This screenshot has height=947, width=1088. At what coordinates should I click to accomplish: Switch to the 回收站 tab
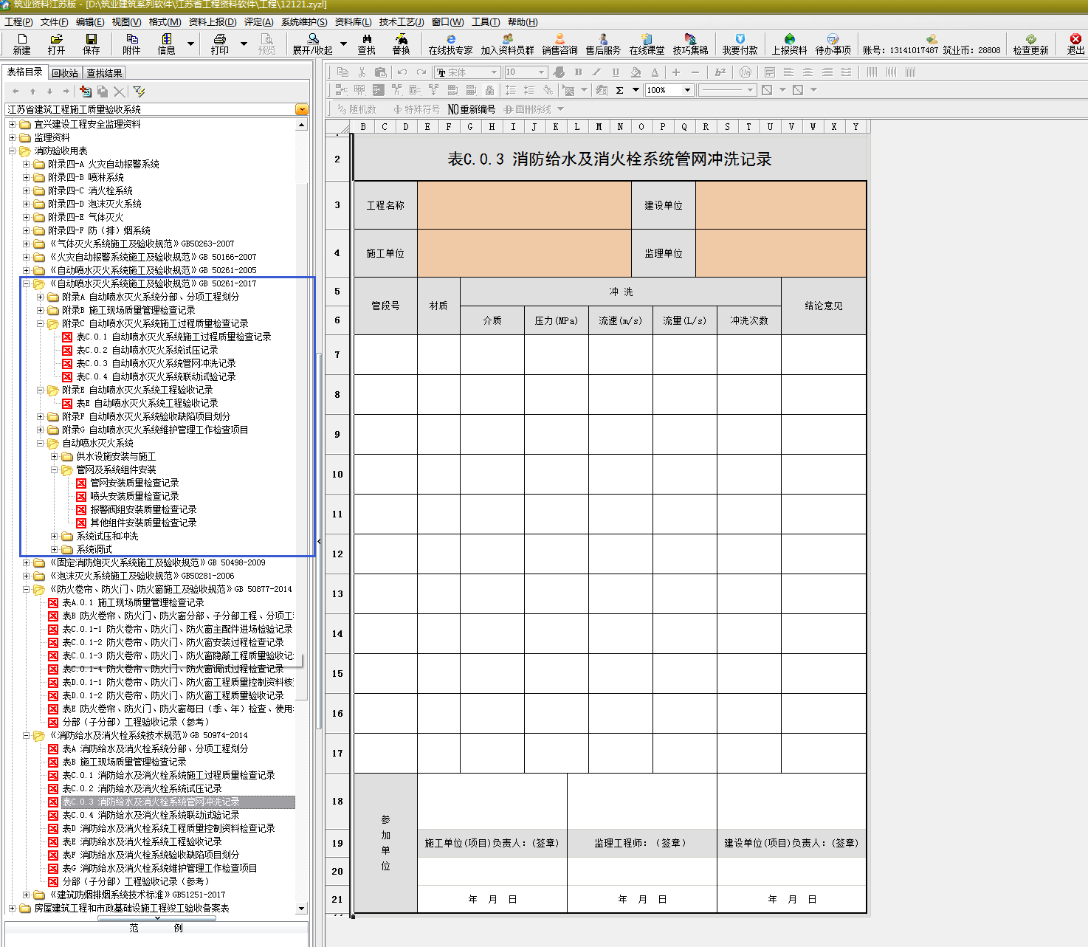coord(65,73)
